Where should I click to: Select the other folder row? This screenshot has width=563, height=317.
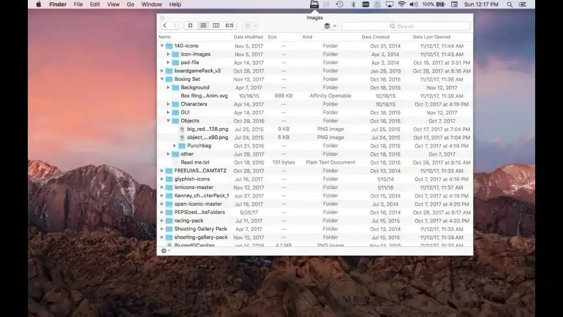pyautogui.click(x=315, y=154)
